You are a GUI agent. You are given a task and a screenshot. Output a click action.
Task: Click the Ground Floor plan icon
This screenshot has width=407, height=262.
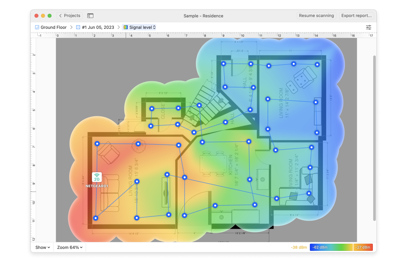tap(37, 28)
